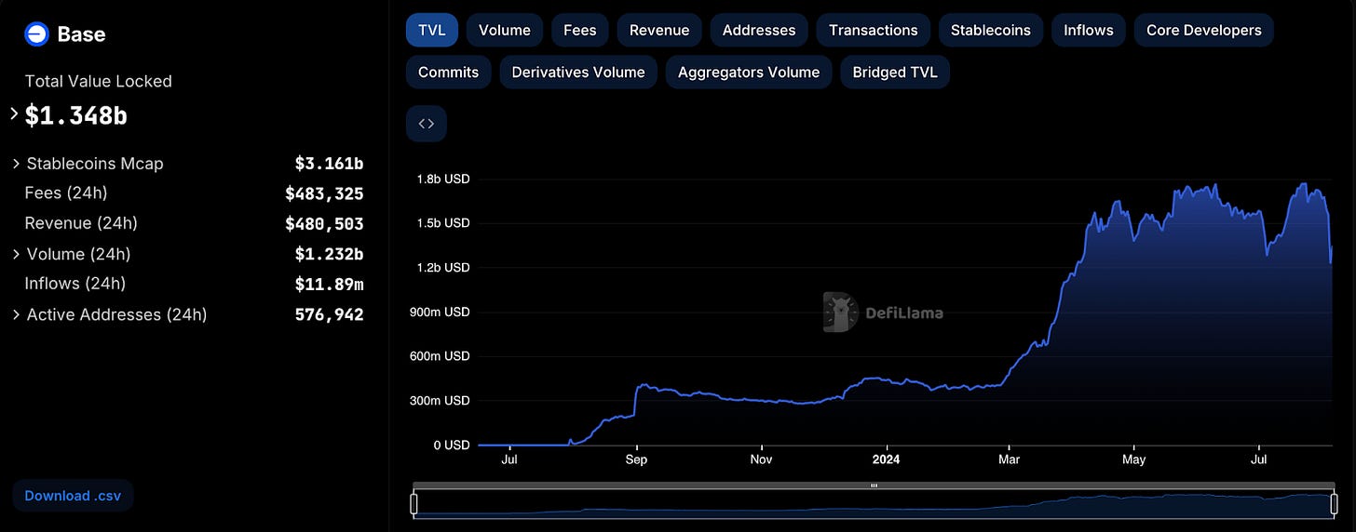This screenshot has width=1356, height=532.
Task: Toggle the TVL chart metric
Action: click(432, 30)
